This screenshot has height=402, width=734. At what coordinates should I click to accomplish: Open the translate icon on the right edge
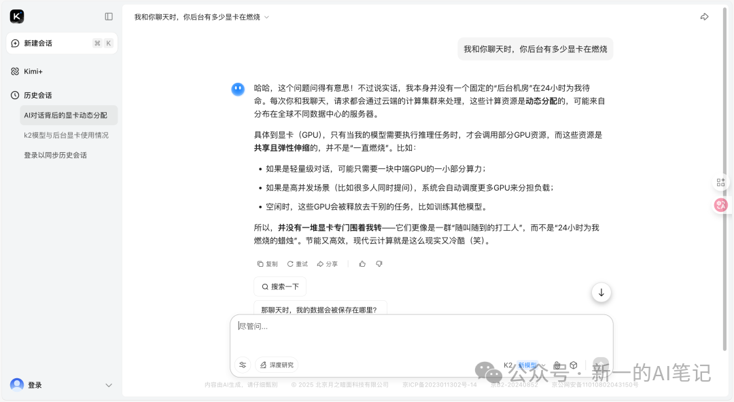tap(720, 204)
